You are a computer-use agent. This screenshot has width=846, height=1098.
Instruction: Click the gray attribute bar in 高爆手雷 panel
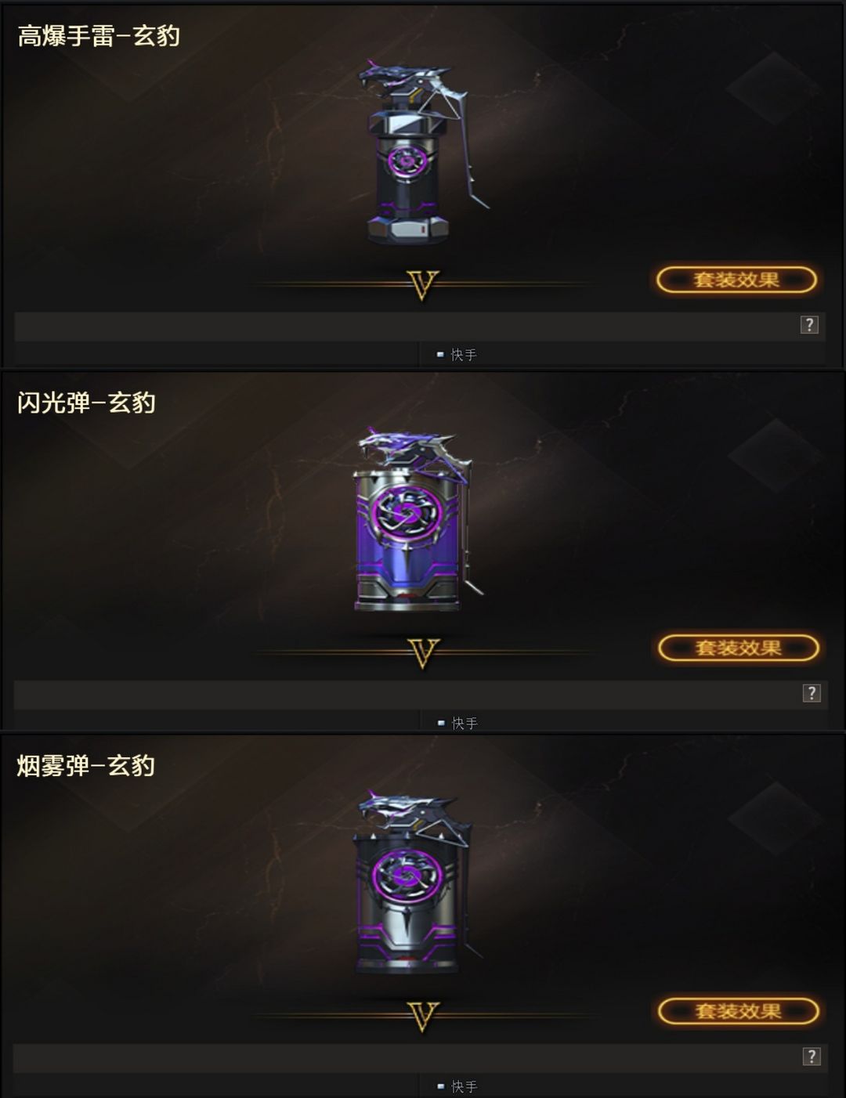(x=420, y=326)
